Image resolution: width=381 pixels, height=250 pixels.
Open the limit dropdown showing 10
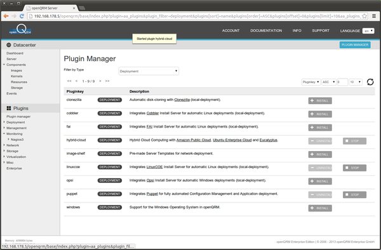tap(356, 82)
